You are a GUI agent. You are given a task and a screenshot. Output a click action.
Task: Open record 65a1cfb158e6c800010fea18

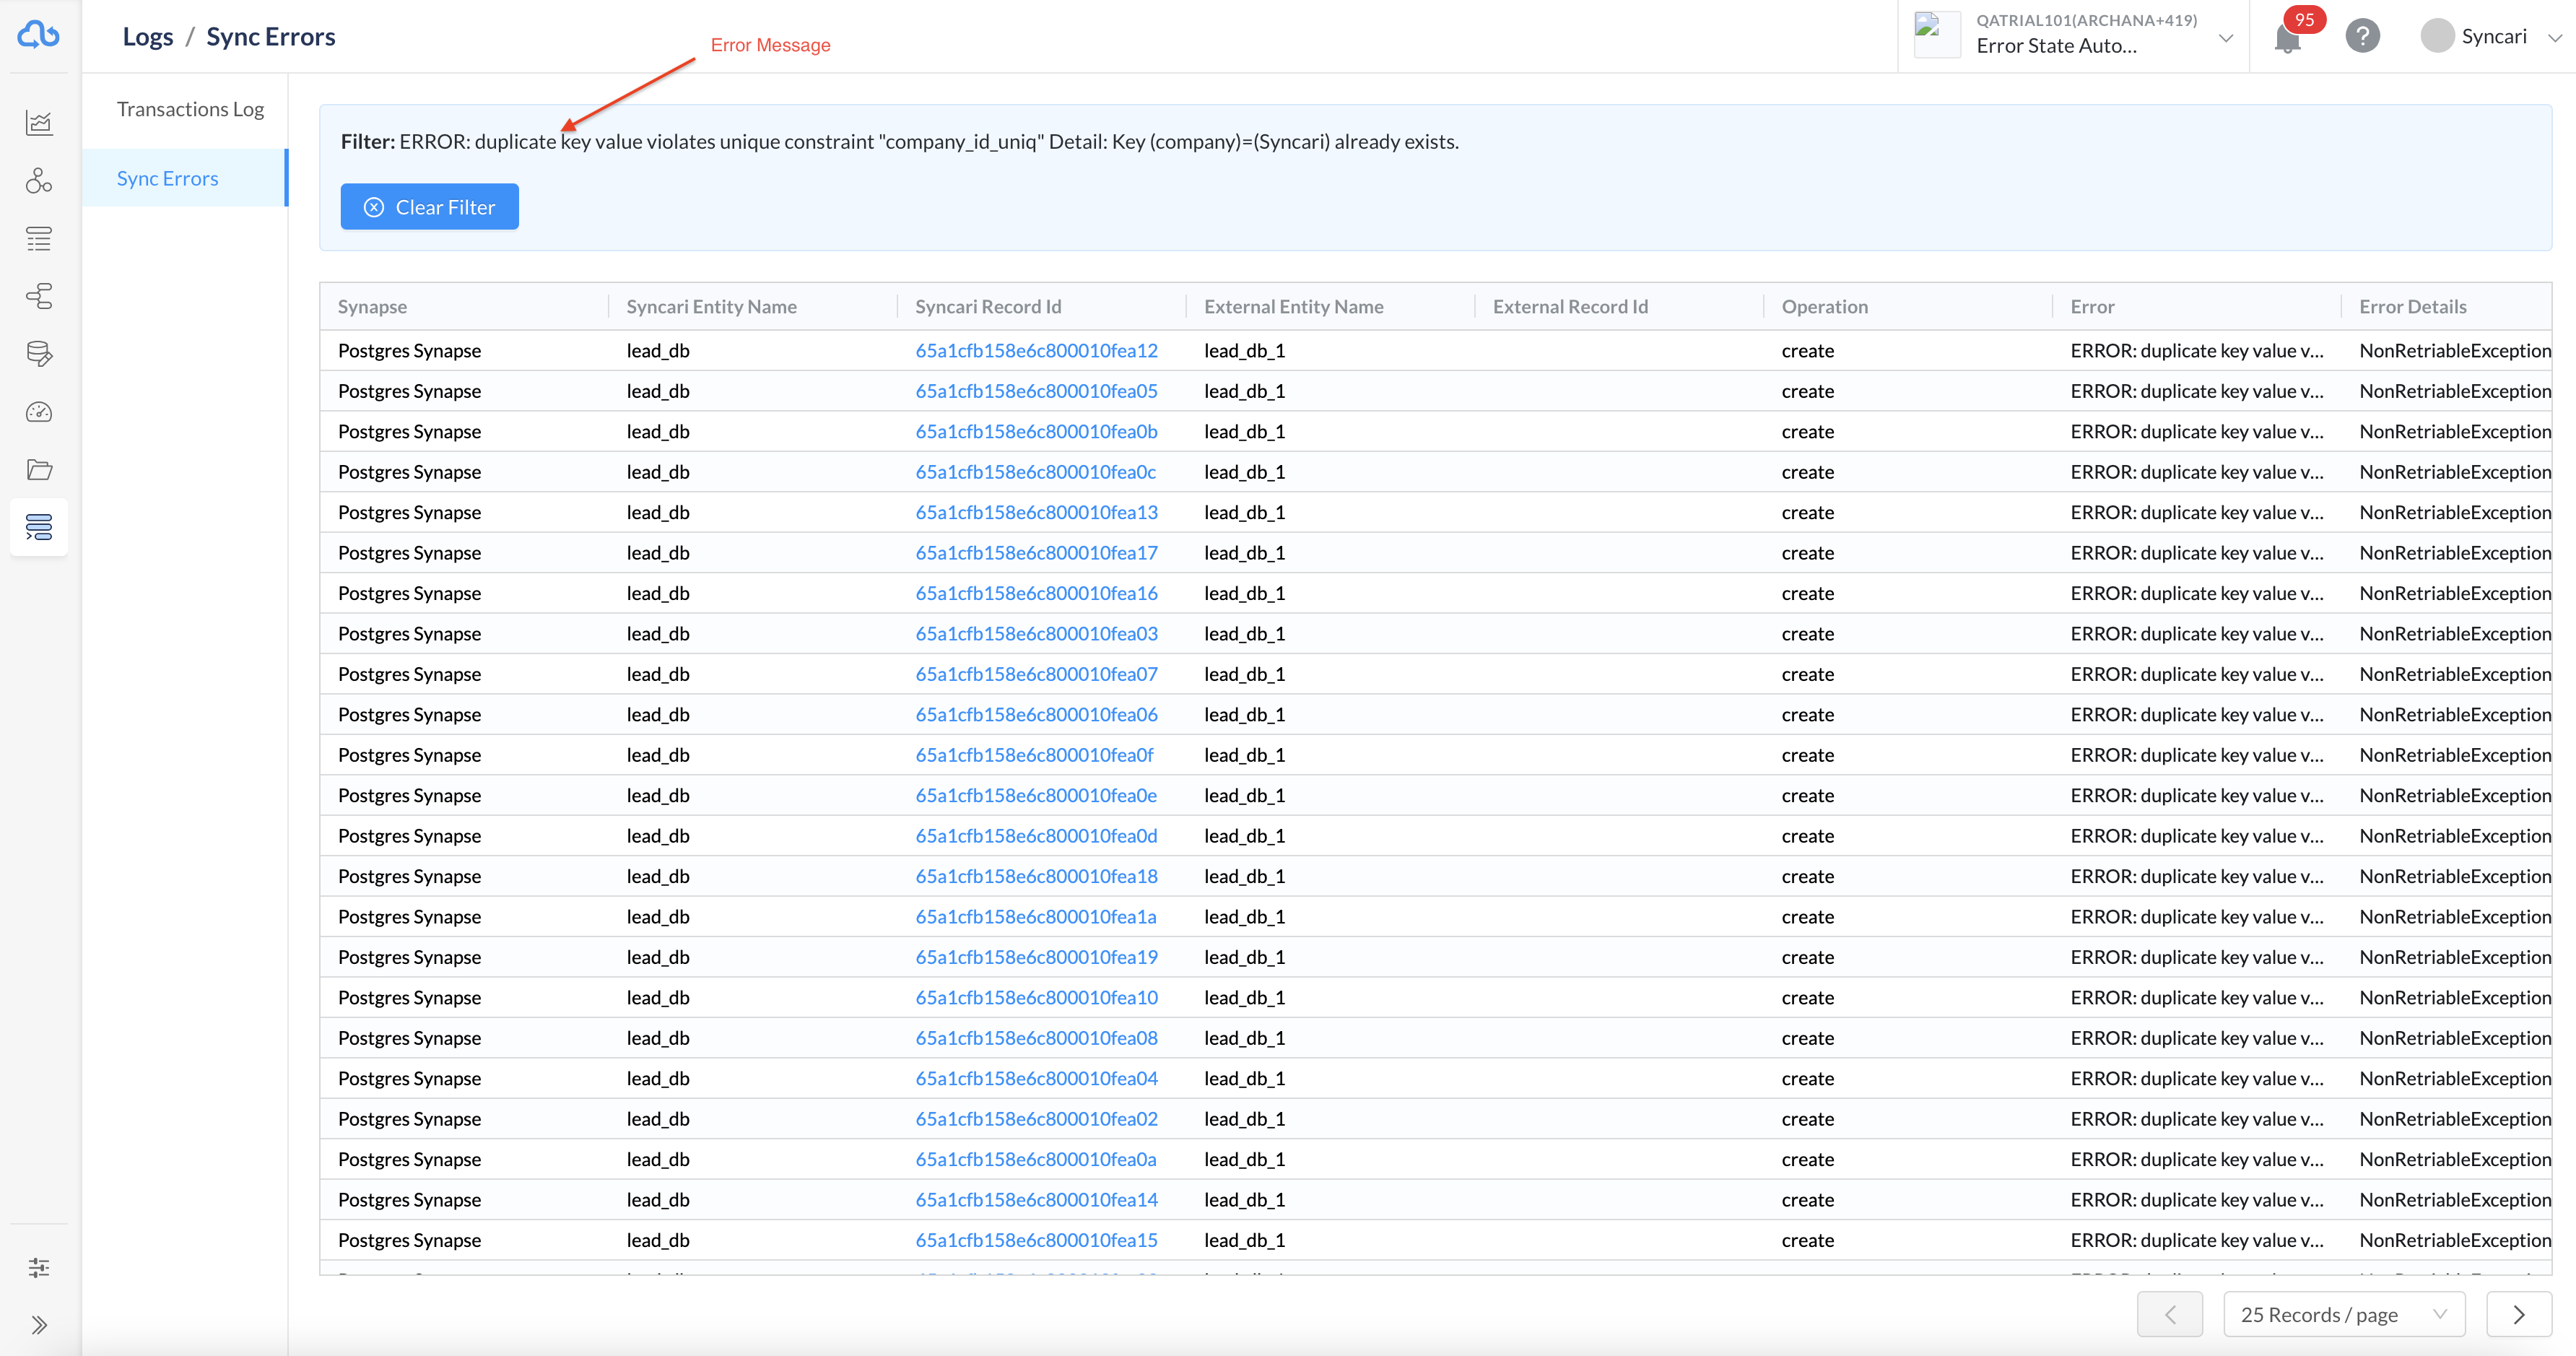1036,877
